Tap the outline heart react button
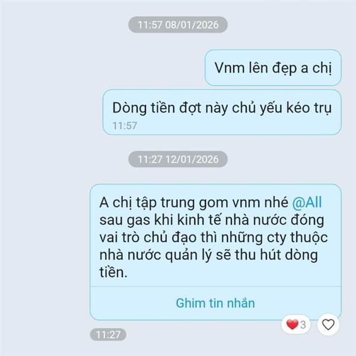 [328, 325]
